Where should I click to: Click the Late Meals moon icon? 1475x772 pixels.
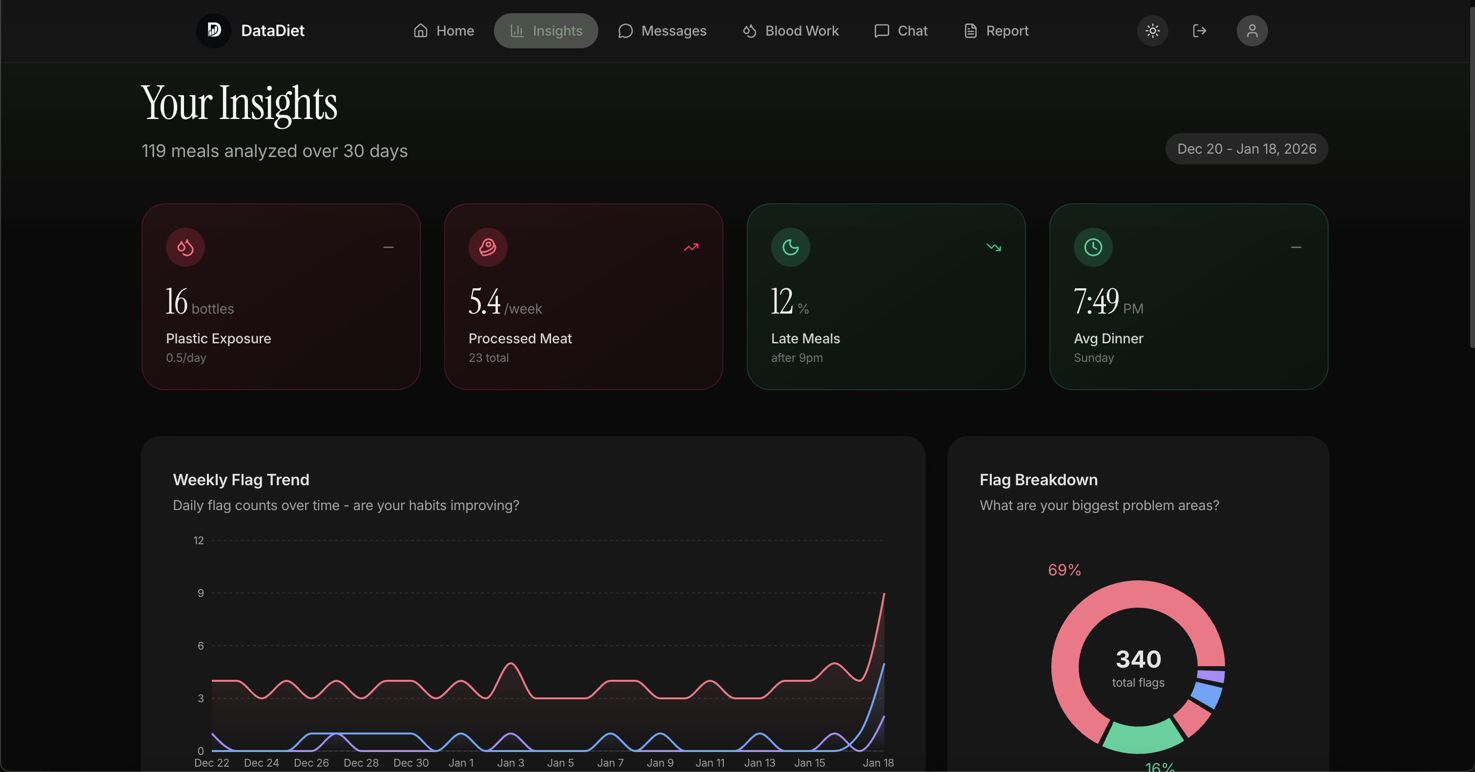(790, 247)
